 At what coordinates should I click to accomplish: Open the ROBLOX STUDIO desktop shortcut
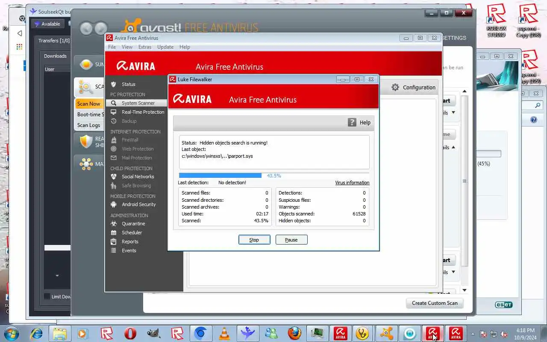tap(496, 21)
